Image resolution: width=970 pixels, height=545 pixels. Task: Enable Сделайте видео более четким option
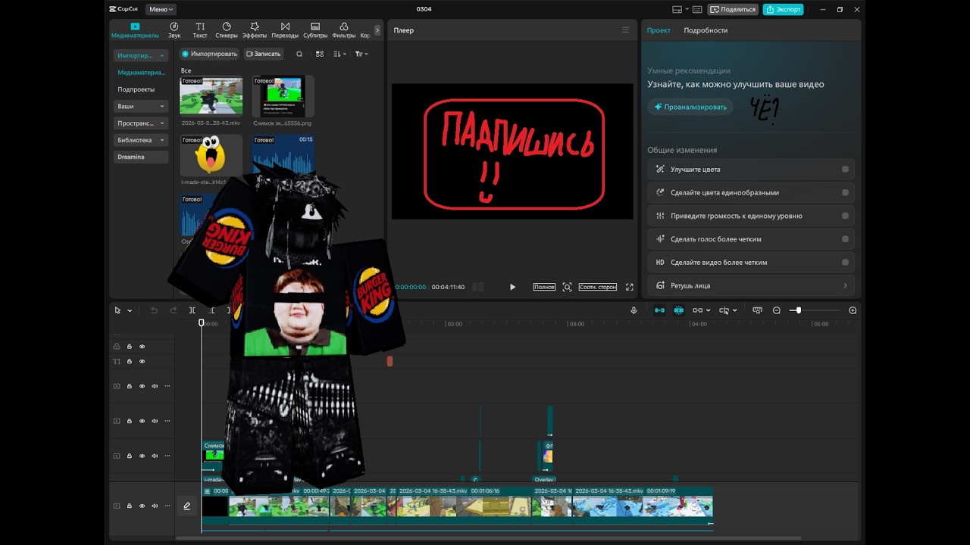point(845,263)
